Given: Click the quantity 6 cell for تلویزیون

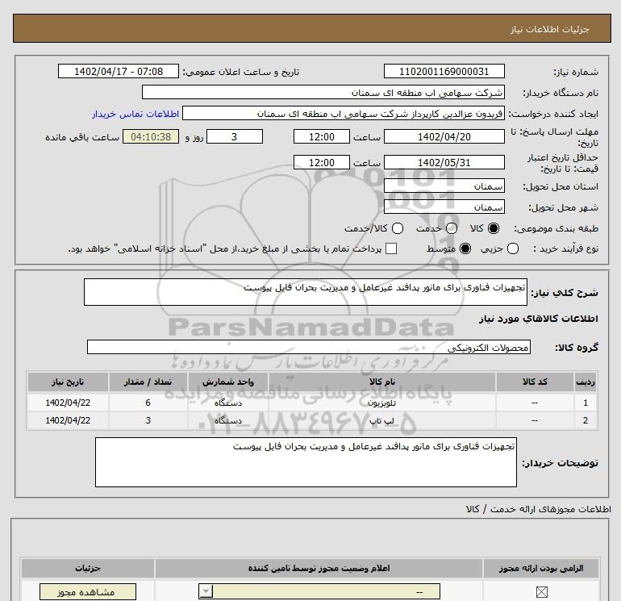Looking at the screenshot, I should coord(148,403).
